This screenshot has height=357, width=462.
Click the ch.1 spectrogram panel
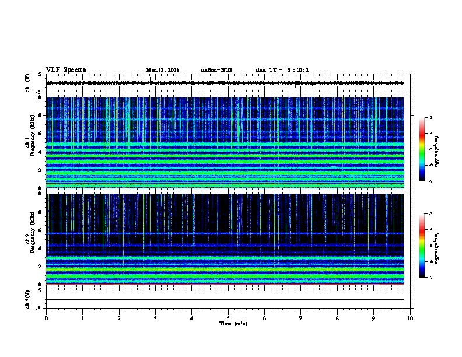[225, 142]
